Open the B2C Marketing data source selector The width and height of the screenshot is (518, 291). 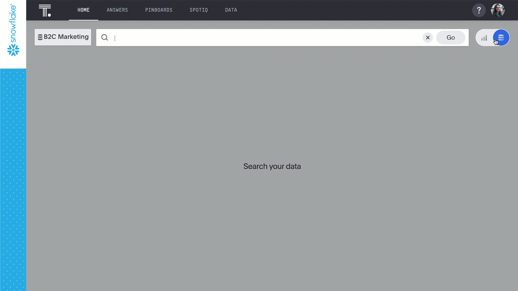click(63, 37)
